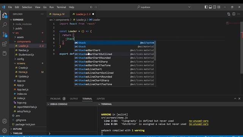Viewport: 243px width, 137px height.
Task: Open the File menu
Action: pyautogui.click(x=10, y=7)
